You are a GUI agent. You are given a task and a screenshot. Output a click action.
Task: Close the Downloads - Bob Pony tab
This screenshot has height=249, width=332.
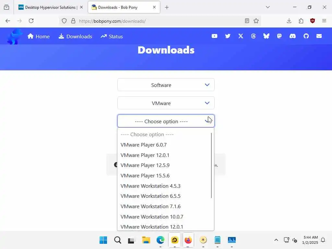pos(154,7)
